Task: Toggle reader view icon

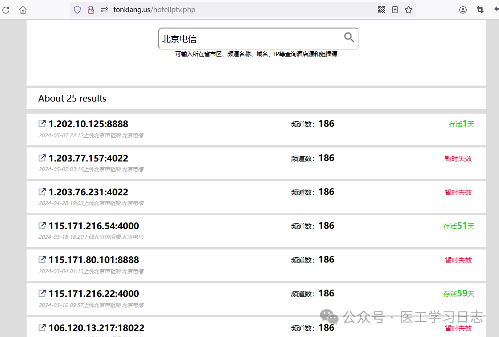Action: [395, 10]
